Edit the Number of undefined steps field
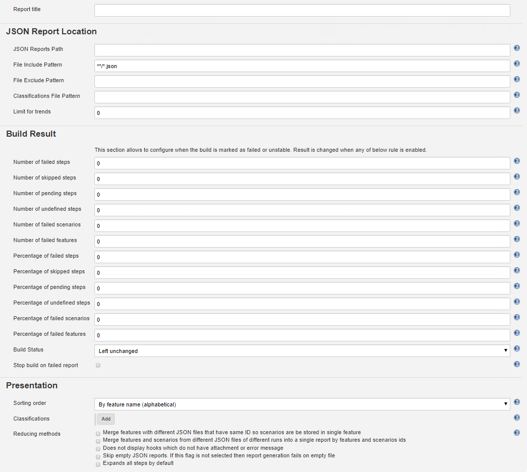The image size is (527, 472). (x=302, y=210)
